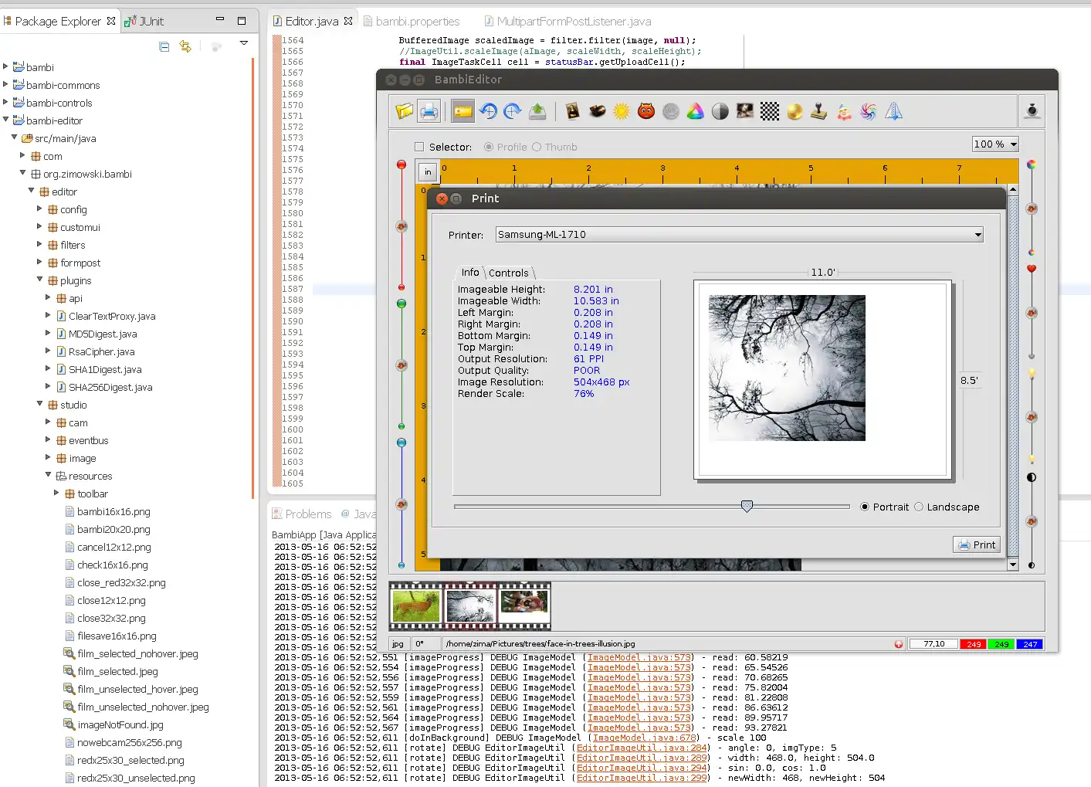Click the printer icon in BambiEditor toolbar
Viewport: 1091px width, 787px height.
point(429,111)
